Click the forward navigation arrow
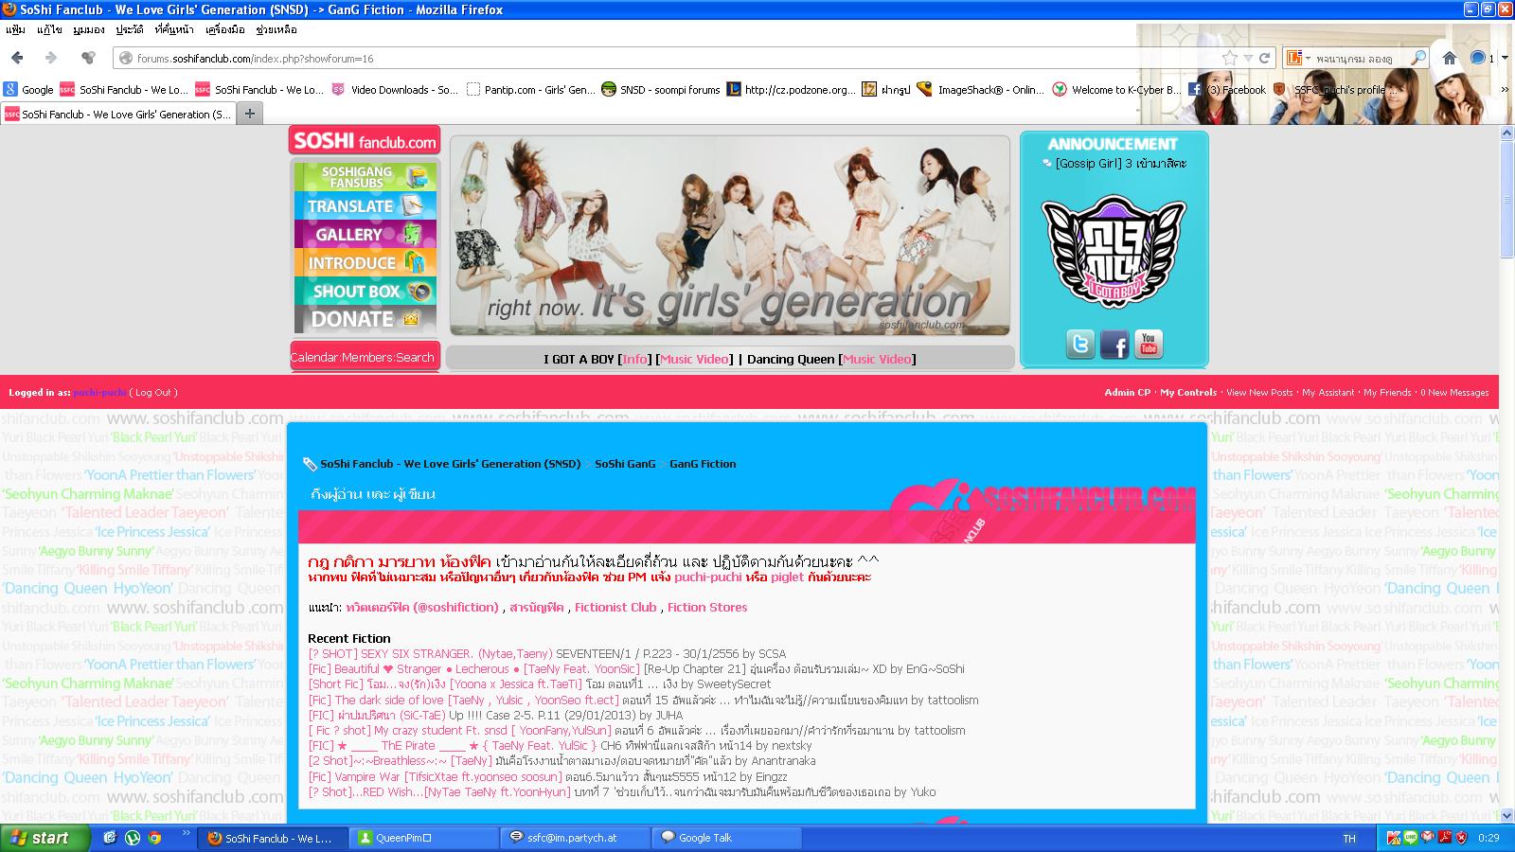This screenshot has width=1515, height=852. point(51,58)
